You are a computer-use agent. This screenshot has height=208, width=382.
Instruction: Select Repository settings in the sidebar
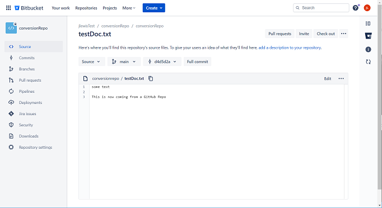[34, 147]
